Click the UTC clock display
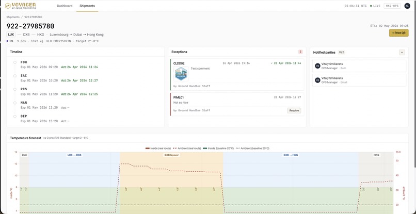The width and height of the screenshot is (416, 214). pyautogui.click(x=356, y=6)
